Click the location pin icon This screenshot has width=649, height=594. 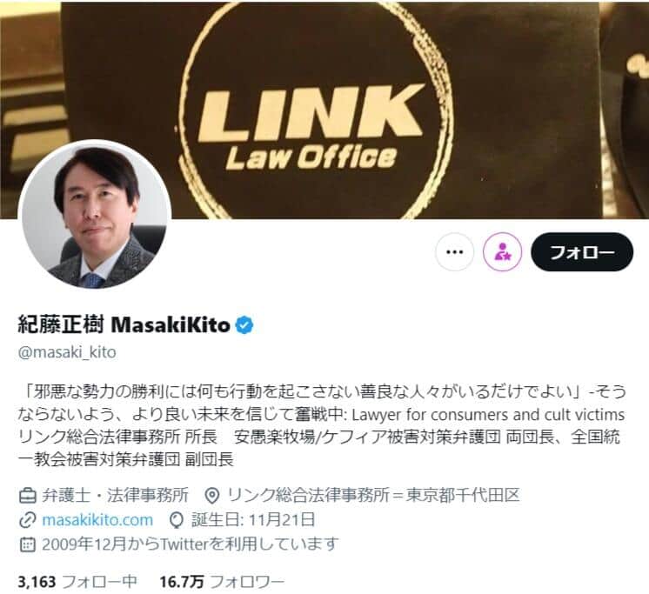(x=212, y=496)
